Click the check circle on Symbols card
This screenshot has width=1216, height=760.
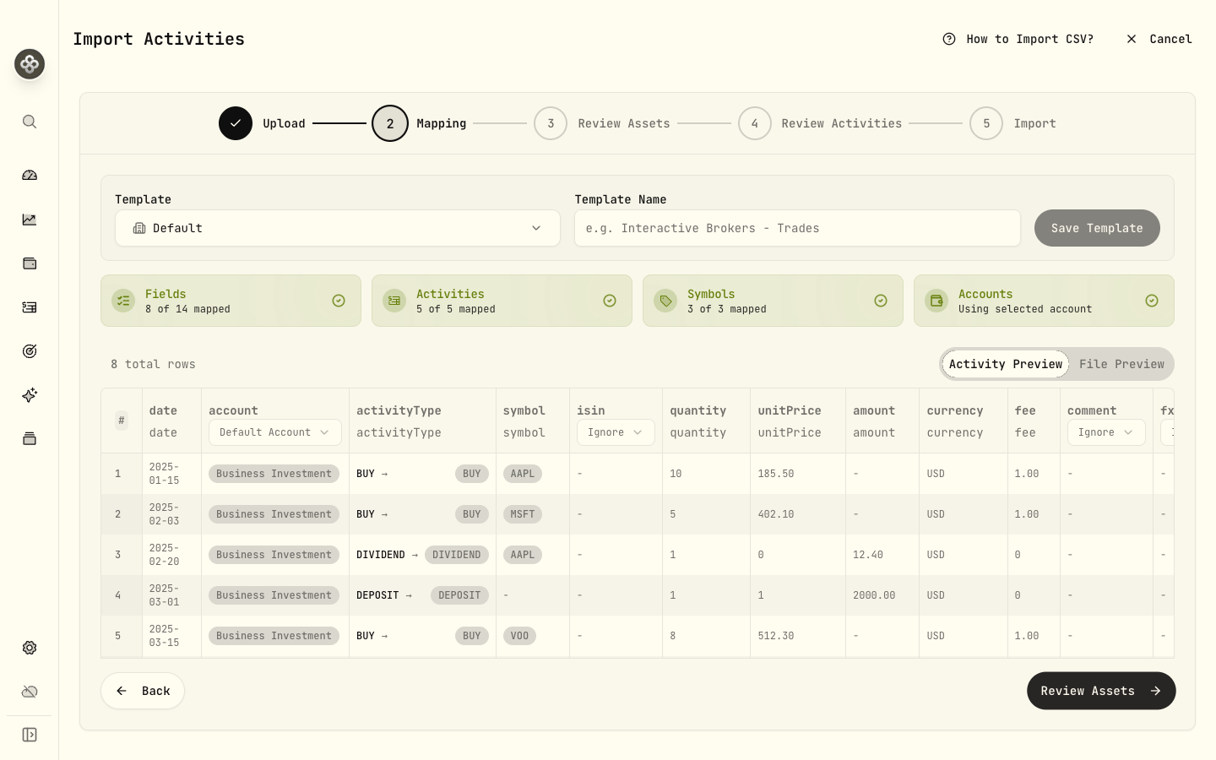[881, 301]
